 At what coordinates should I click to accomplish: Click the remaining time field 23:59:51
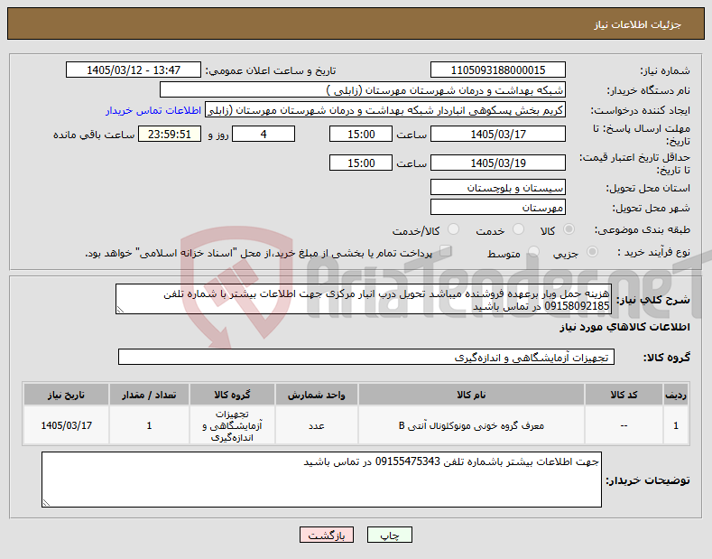pyautogui.click(x=170, y=134)
